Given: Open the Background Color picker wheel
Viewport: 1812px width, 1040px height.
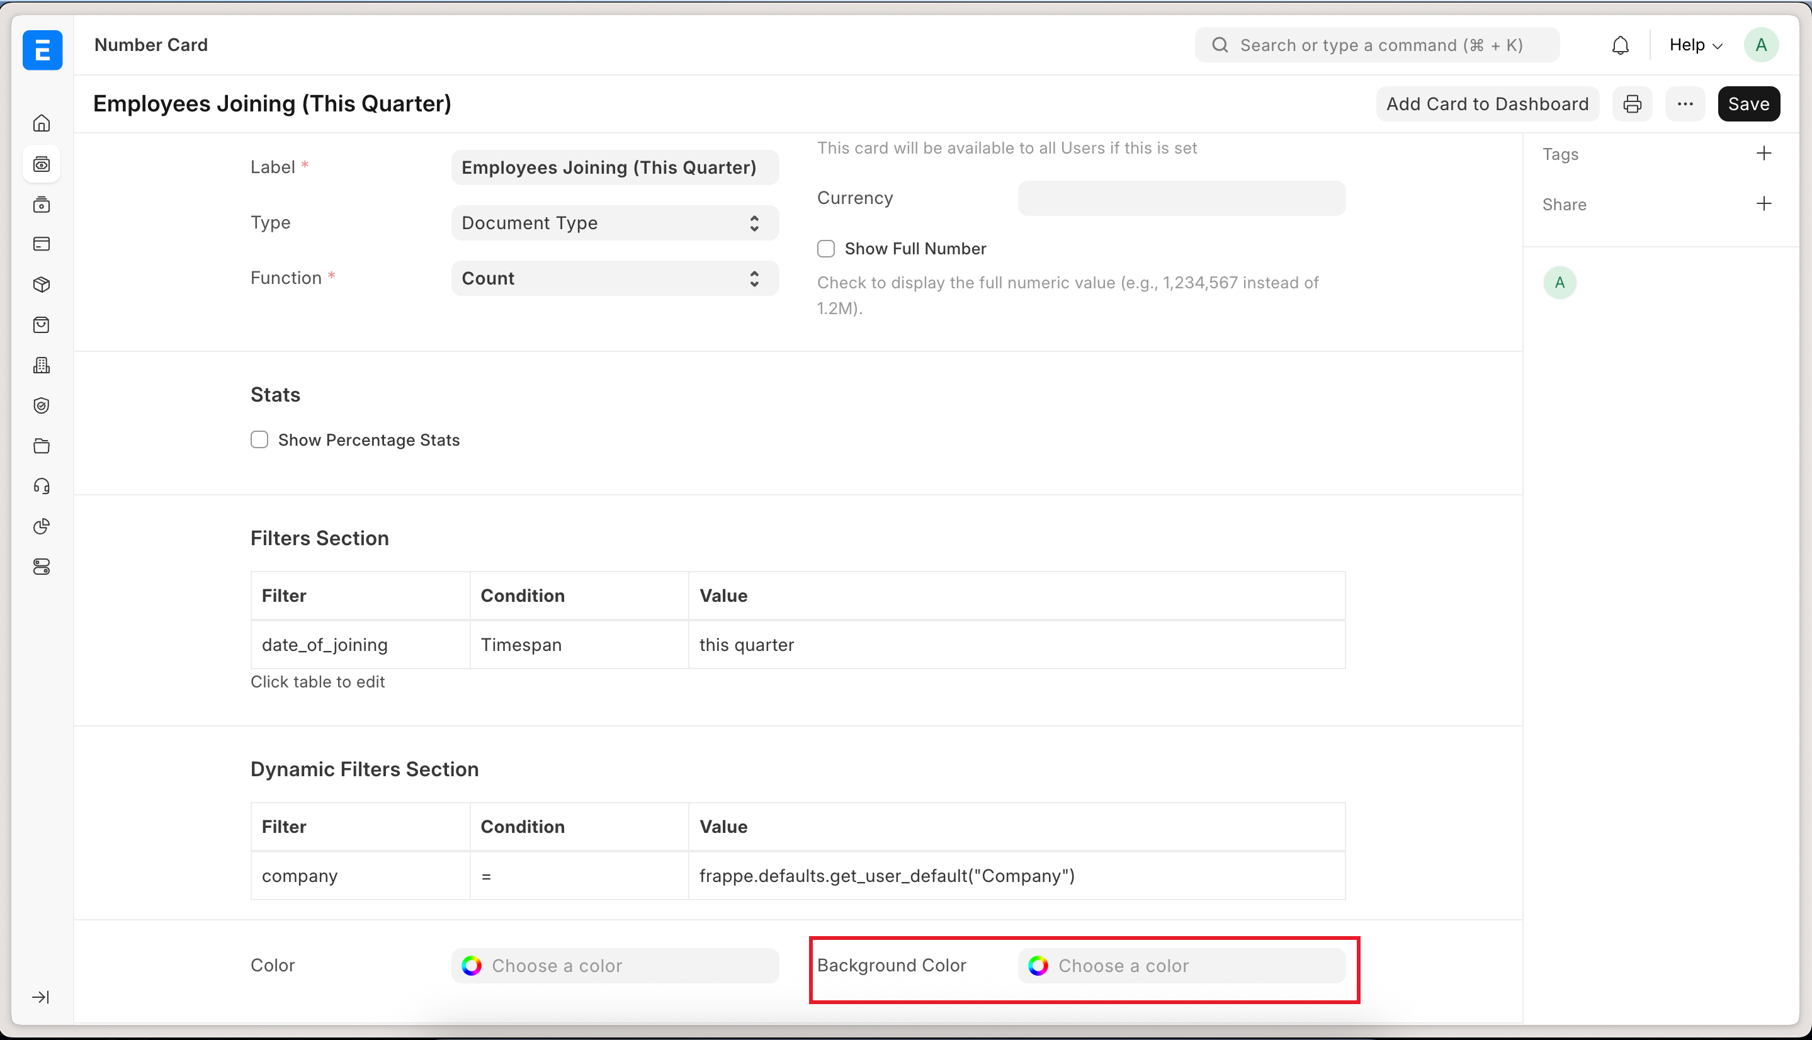Looking at the screenshot, I should coord(1038,966).
